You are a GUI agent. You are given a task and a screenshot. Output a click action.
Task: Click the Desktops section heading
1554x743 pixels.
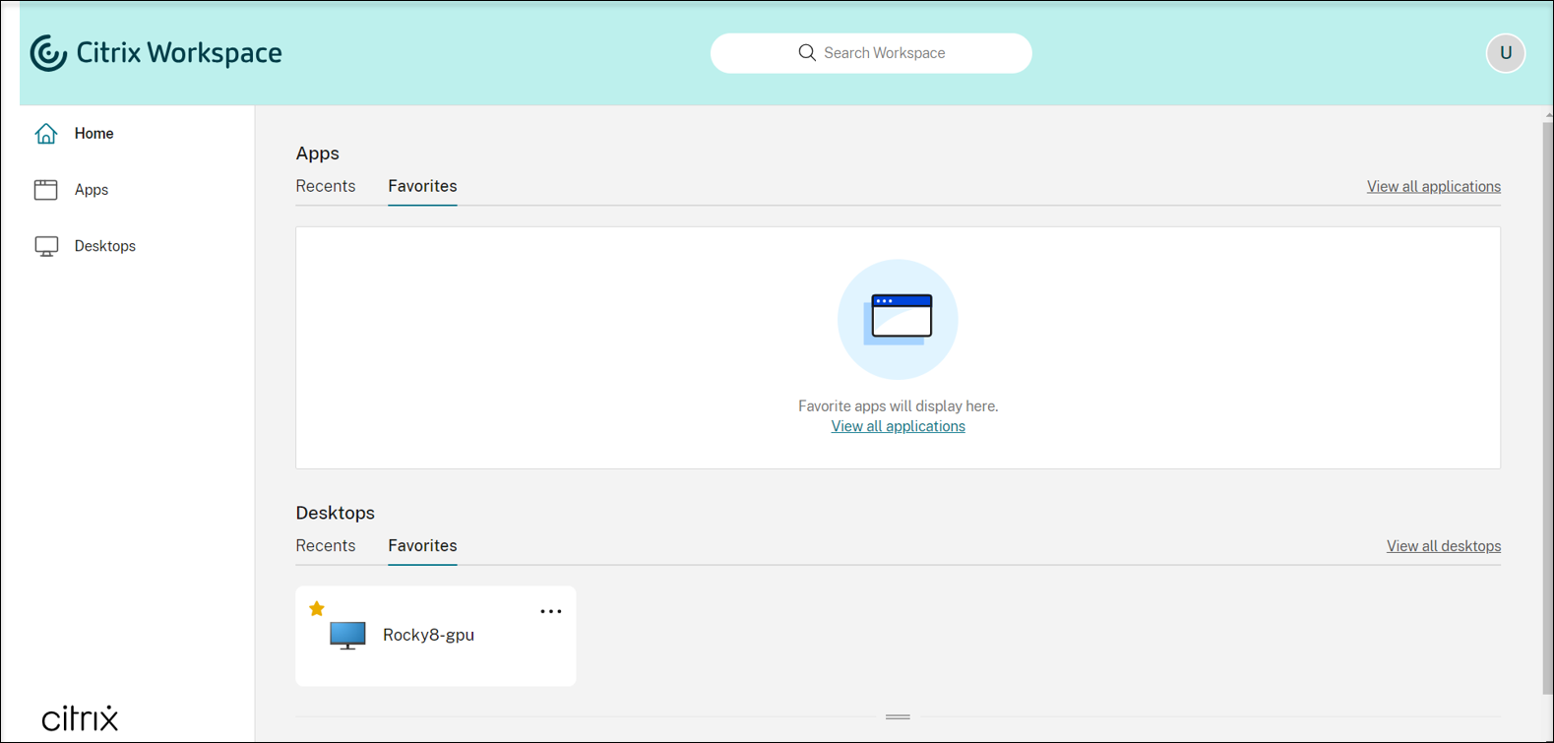pyautogui.click(x=335, y=513)
